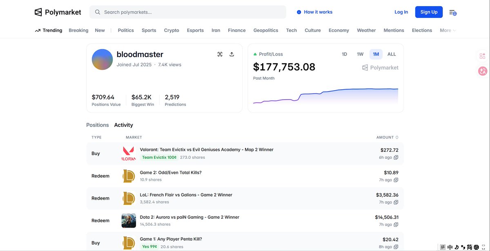Open external link icon for Dota 2 Aurora redeem
Viewport: 490px width, 251px height.
click(396, 224)
